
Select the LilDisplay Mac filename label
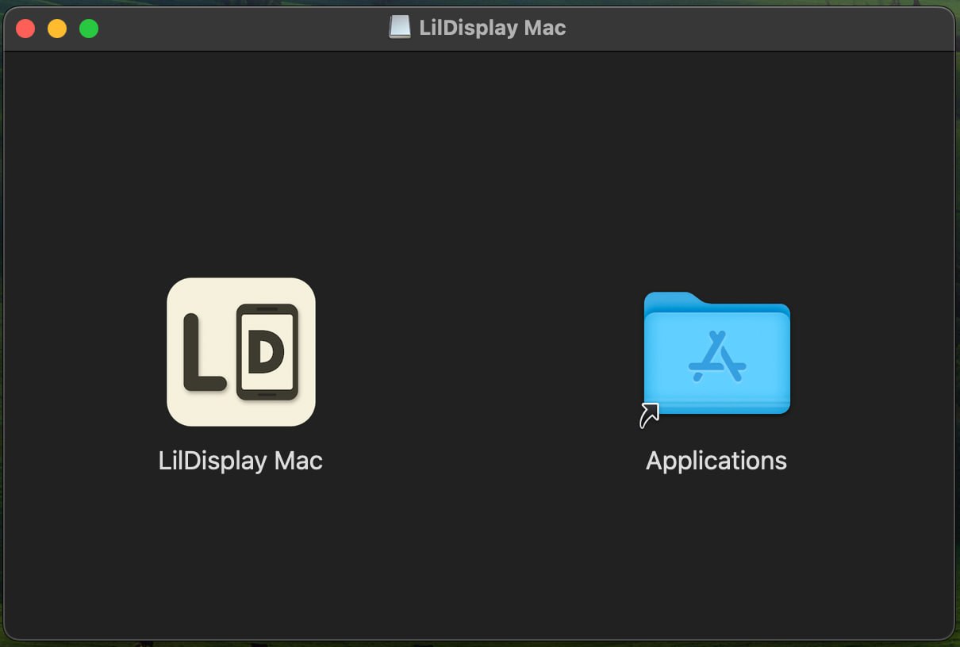pos(240,461)
